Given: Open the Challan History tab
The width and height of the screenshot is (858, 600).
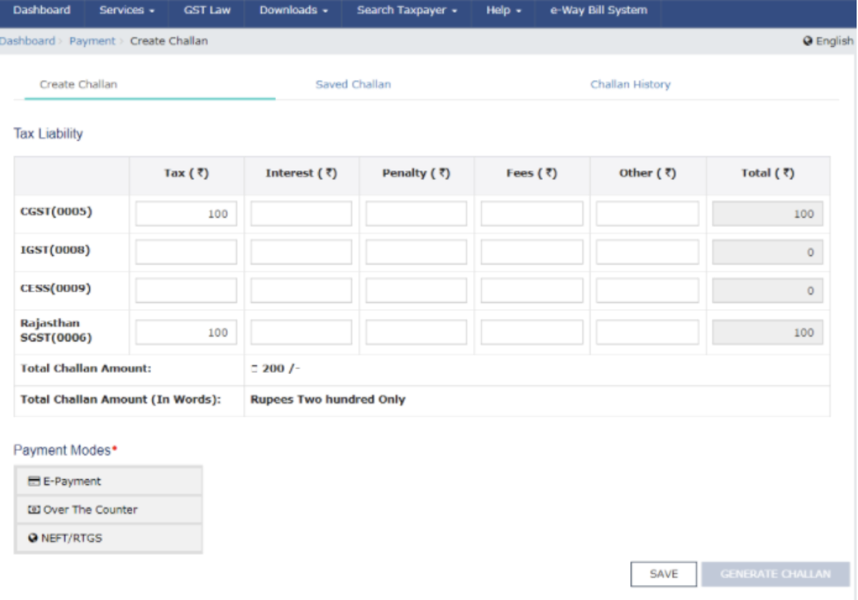Looking at the screenshot, I should (630, 84).
